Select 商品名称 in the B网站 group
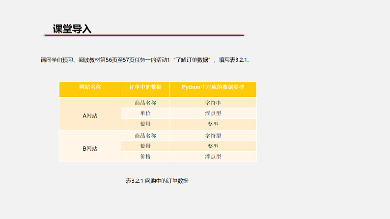This screenshot has width=390, height=219. click(x=145, y=136)
